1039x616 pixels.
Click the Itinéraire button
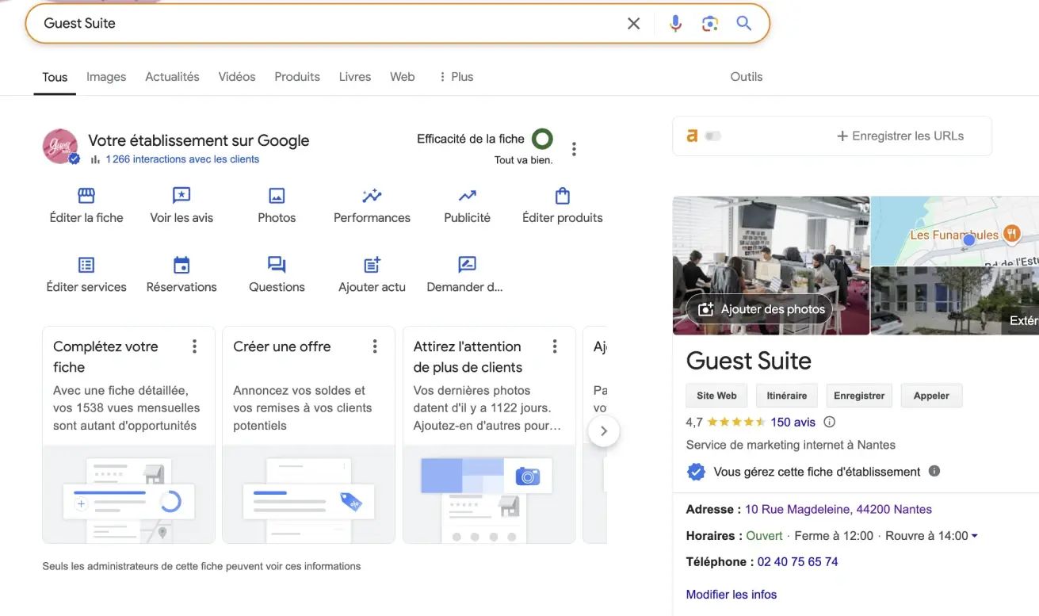786,396
